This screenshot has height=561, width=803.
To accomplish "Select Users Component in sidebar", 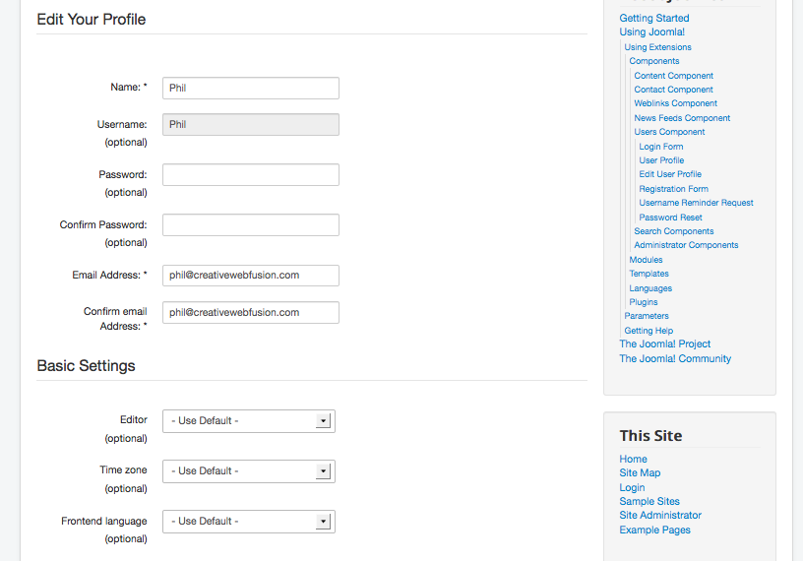I will pyautogui.click(x=669, y=132).
